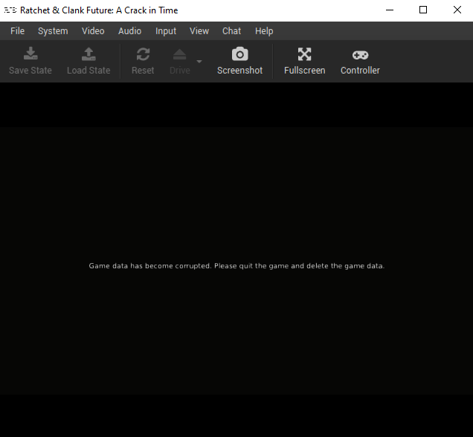The image size is (473, 437).
Task: Click the Load State toolbar icon
Action: 89,55
